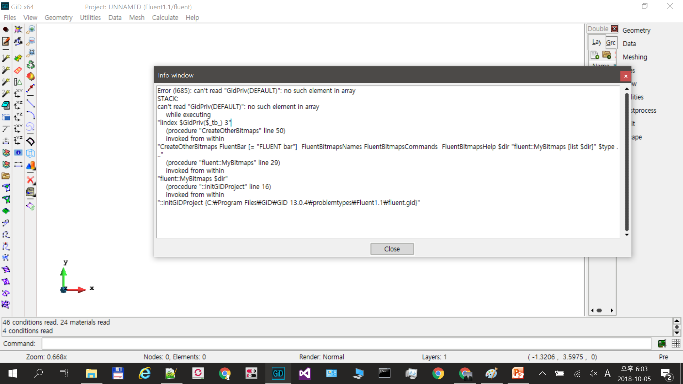The height and width of the screenshot is (384, 683).
Task: Click the open folder toolbar icon
Action: [x=6, y=176]
